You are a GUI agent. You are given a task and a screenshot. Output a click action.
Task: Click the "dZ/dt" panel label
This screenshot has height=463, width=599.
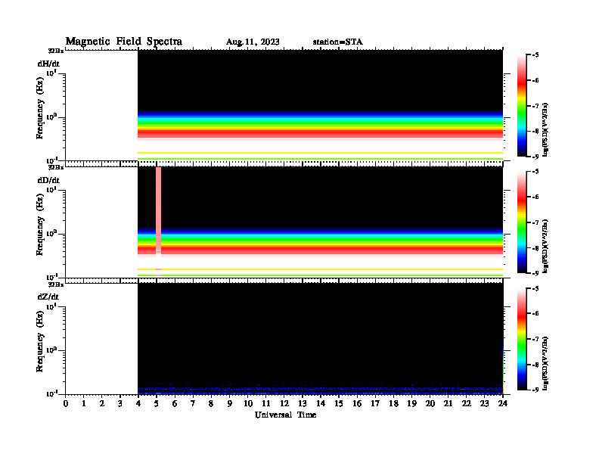(48, 297)
